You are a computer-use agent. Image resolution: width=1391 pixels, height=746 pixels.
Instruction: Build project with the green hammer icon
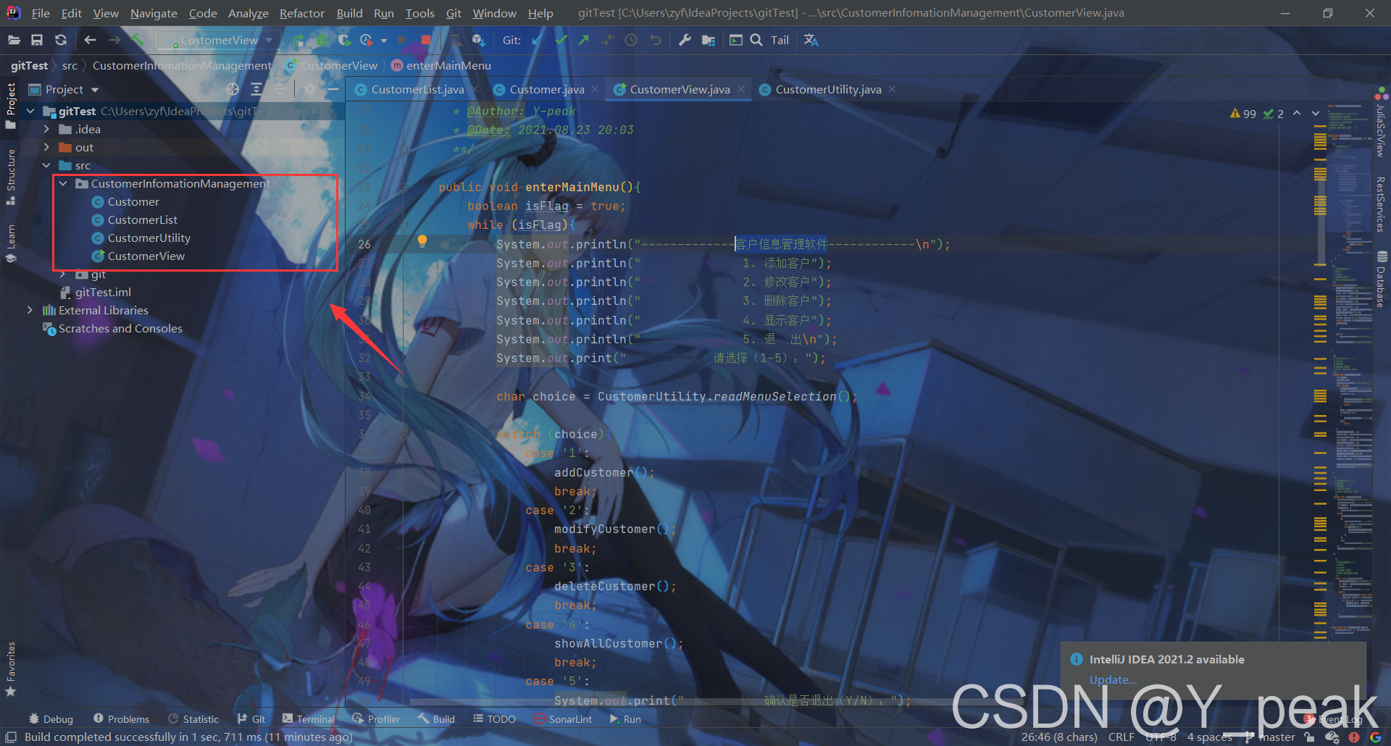pos(138,41)
